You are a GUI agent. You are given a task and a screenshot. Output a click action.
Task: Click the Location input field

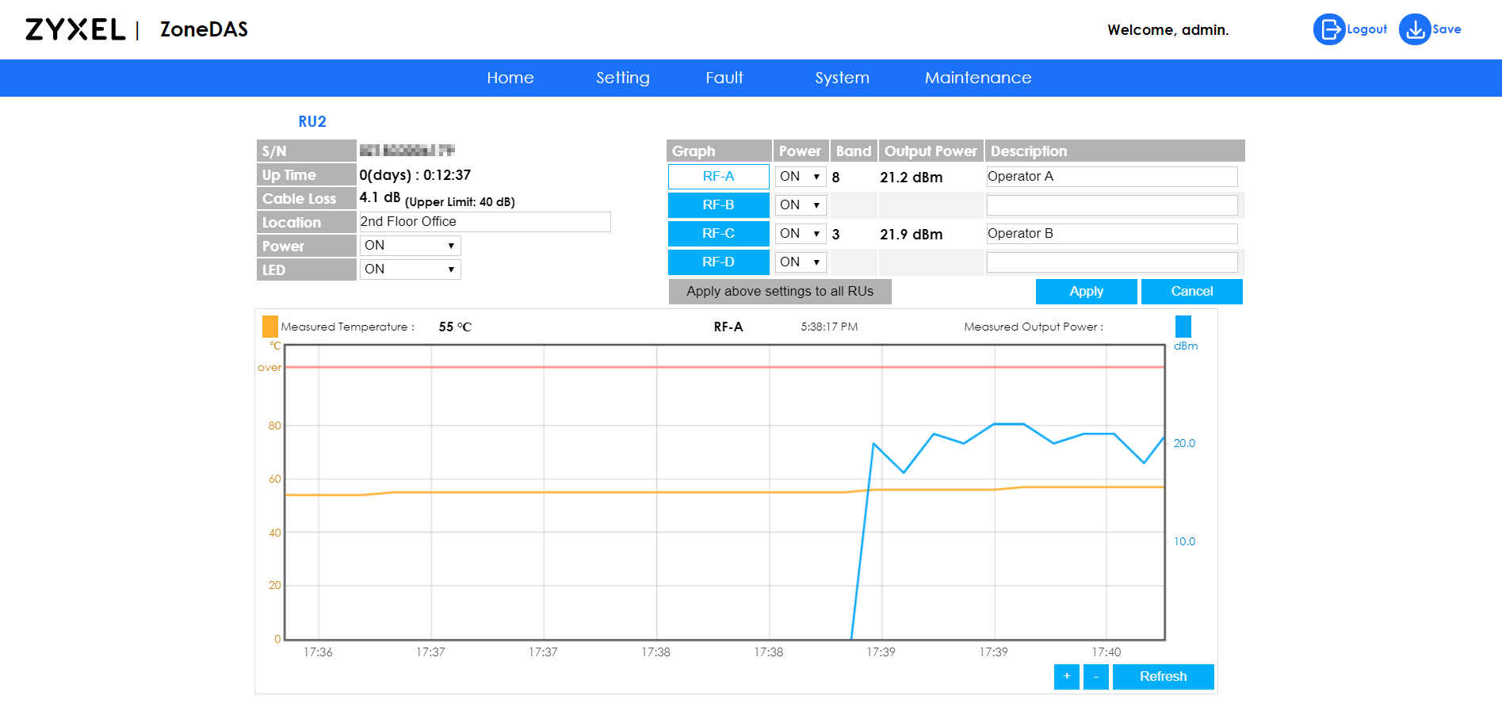[485, 222]
